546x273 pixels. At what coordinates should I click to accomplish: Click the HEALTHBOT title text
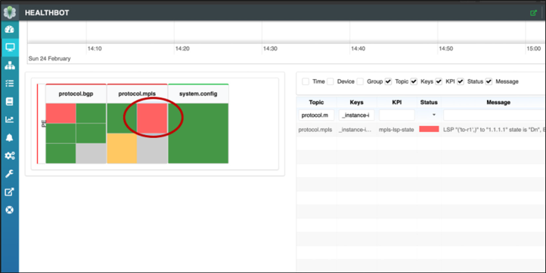pos(47,13)
